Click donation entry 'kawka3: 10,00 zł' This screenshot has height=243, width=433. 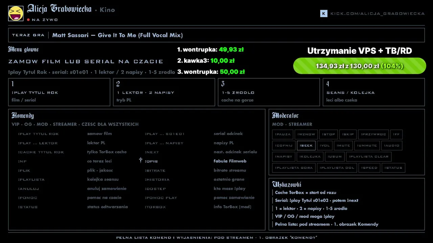(x=206, y=61)
